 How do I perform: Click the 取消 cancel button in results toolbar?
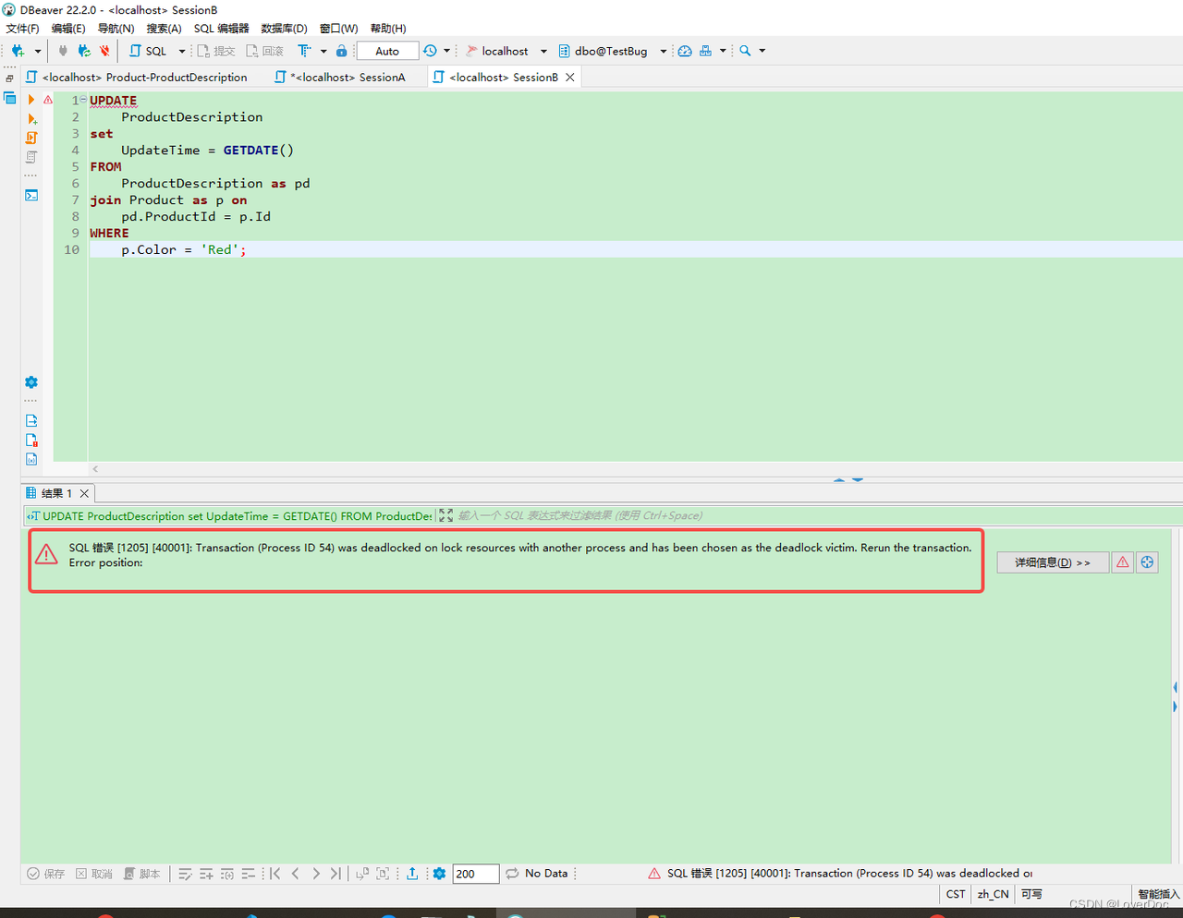coord(94,874)
